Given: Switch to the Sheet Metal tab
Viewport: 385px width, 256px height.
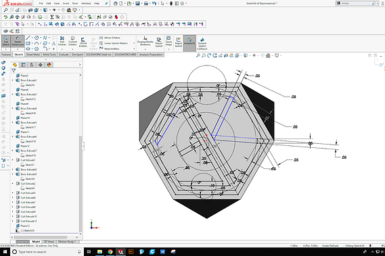Looking at the screenshot, I should [x=33, y=55].
